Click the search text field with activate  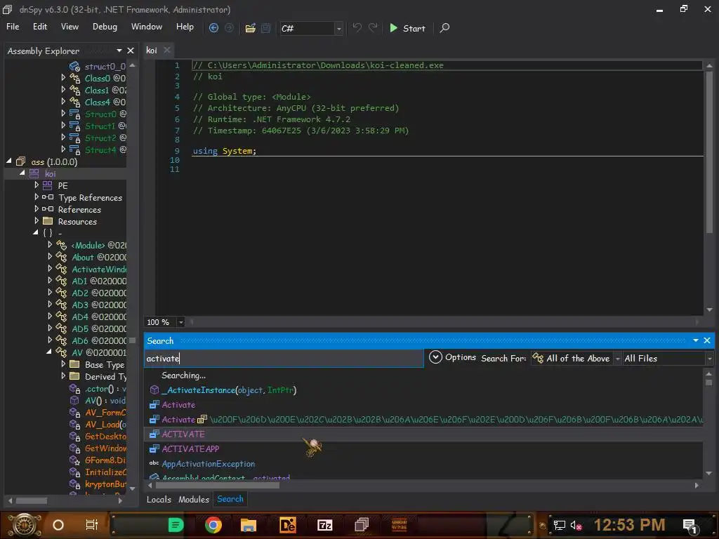[284, 358]
